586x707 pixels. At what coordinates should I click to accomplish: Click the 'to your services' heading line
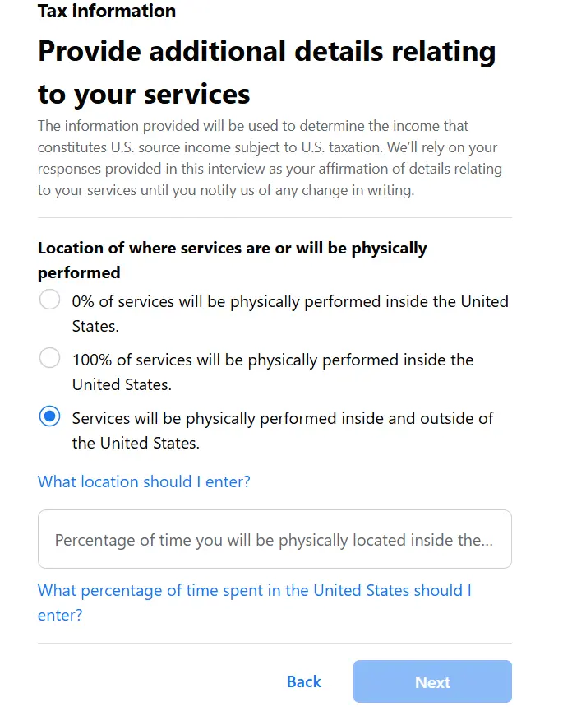point(144,94)
